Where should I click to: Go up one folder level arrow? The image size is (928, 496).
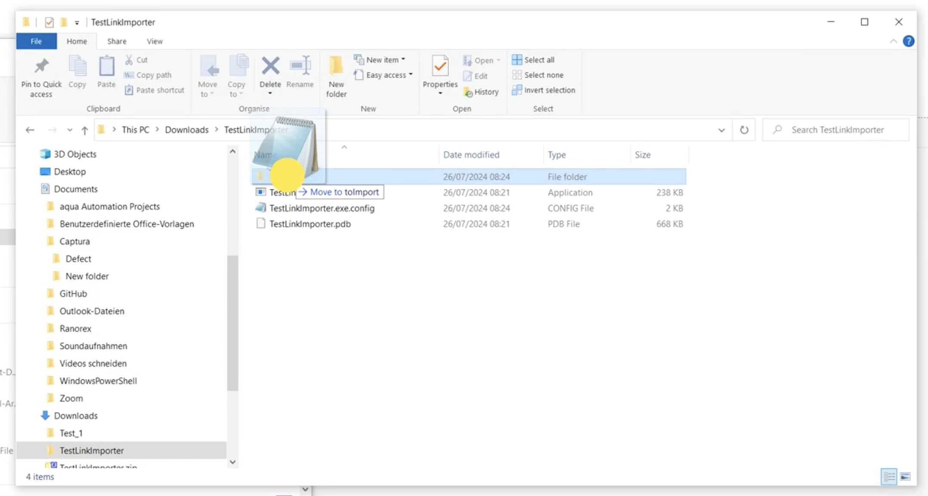point(85,130)
